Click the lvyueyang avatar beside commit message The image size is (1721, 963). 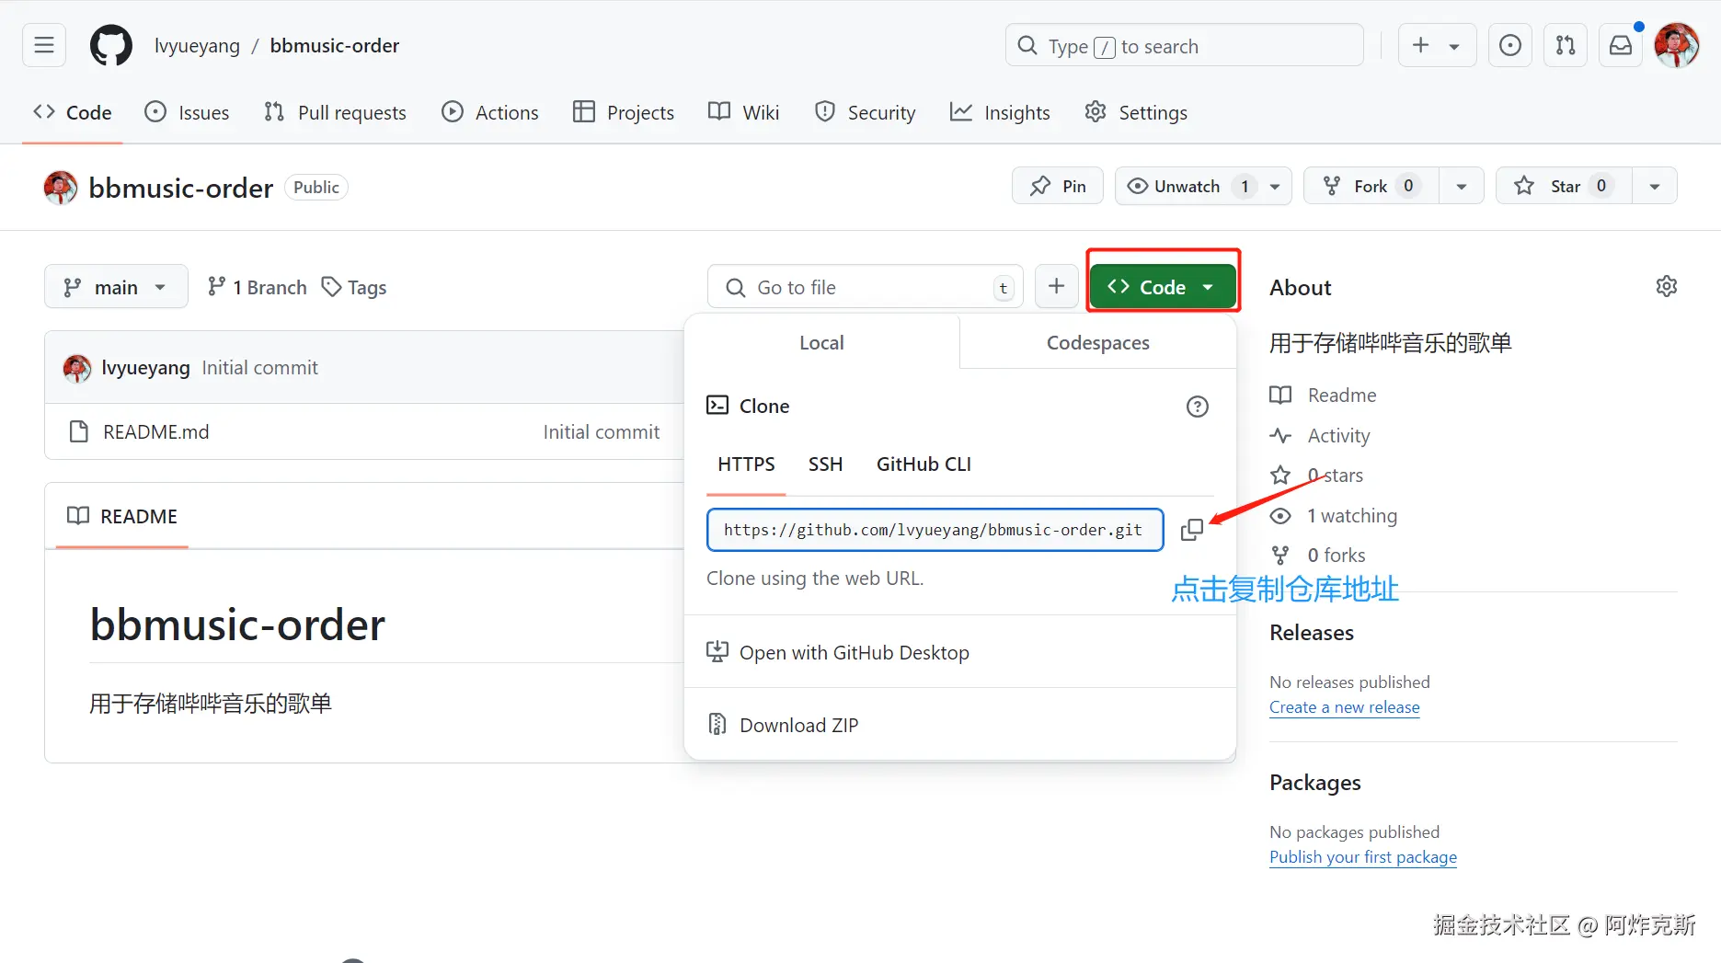pos(77,368)
